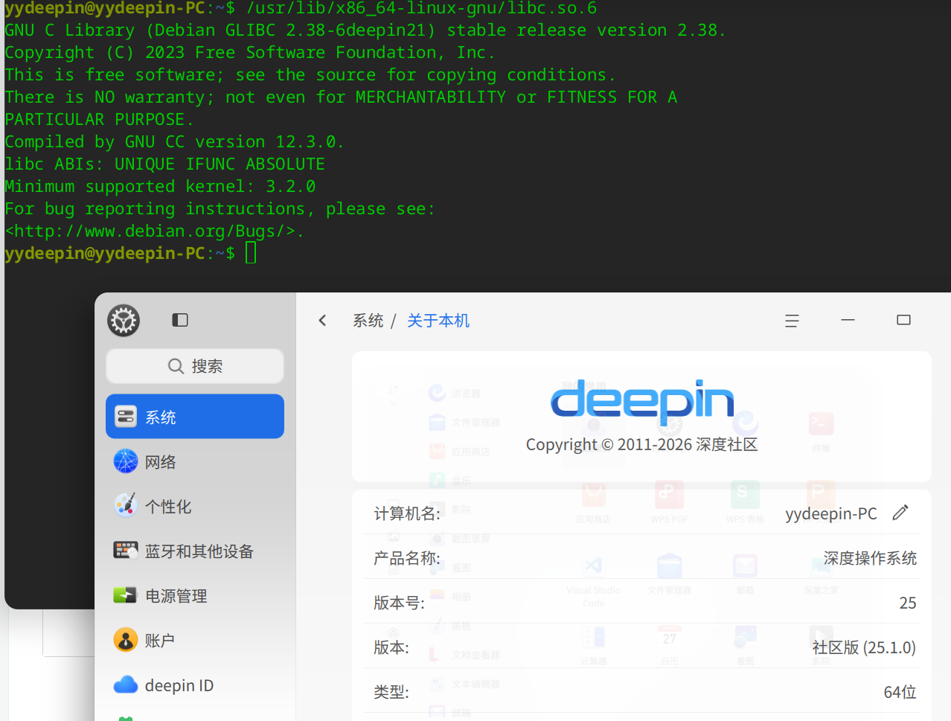Click the 版本号 label
Image resolution: width=951 pixels, height=721 pixels.
tap(399, 603)
